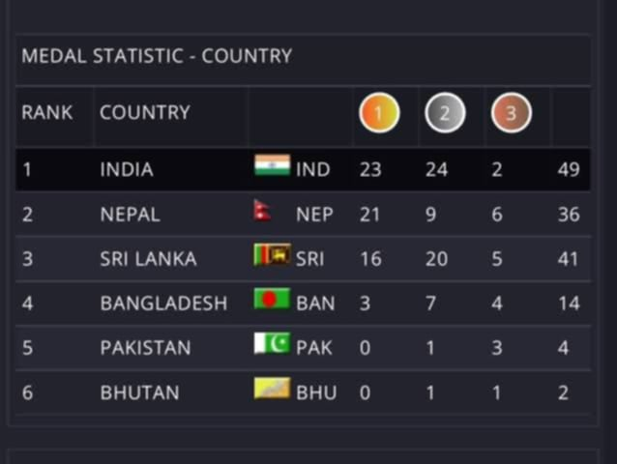Click the IND country code
Viewport: 617px width, 464px height.
coord(312,169)
